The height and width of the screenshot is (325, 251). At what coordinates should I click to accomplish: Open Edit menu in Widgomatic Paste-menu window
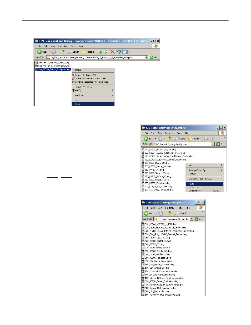[x=153, y=133]
